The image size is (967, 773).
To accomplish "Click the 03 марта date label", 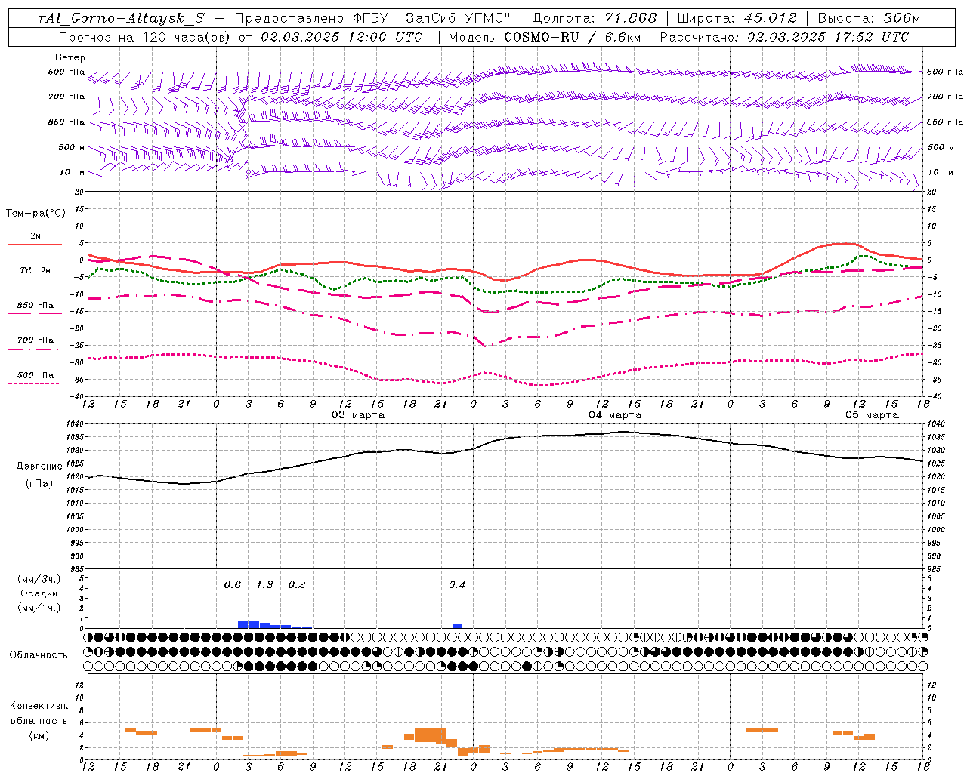I will pos(358,415).
